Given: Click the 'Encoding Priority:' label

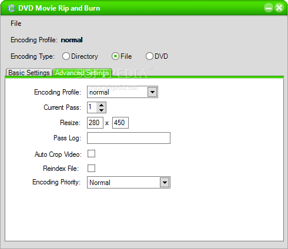Looking at the screenshot, I should click(x=56, y=182).
